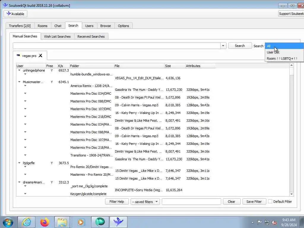
Task: Click the Clear filter button
Action: (x=232, y=202)
